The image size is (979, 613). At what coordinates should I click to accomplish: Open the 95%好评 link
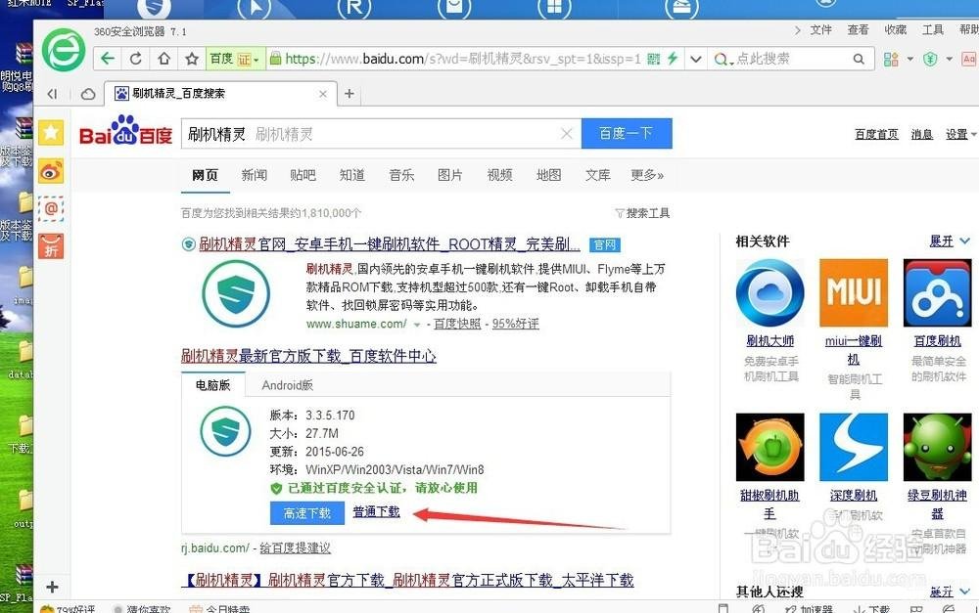click(x=515, y=324)
